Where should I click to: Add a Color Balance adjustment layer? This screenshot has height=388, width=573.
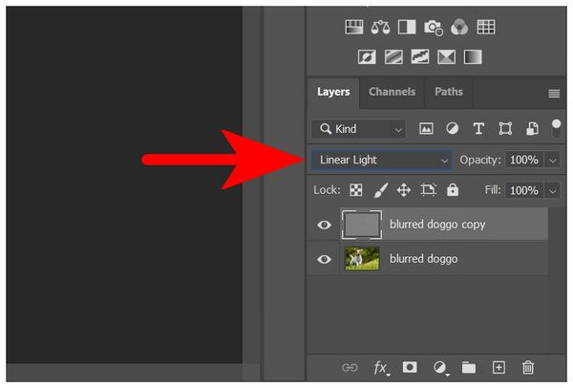[x=380, y=27]
